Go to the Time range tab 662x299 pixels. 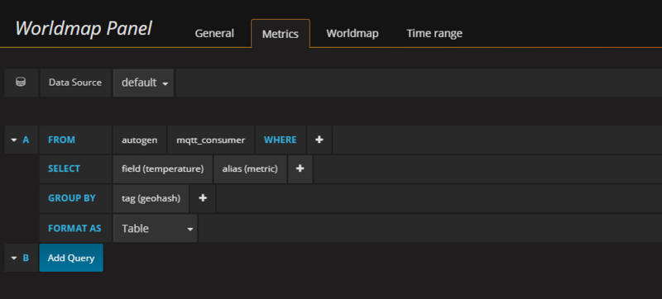434,33
